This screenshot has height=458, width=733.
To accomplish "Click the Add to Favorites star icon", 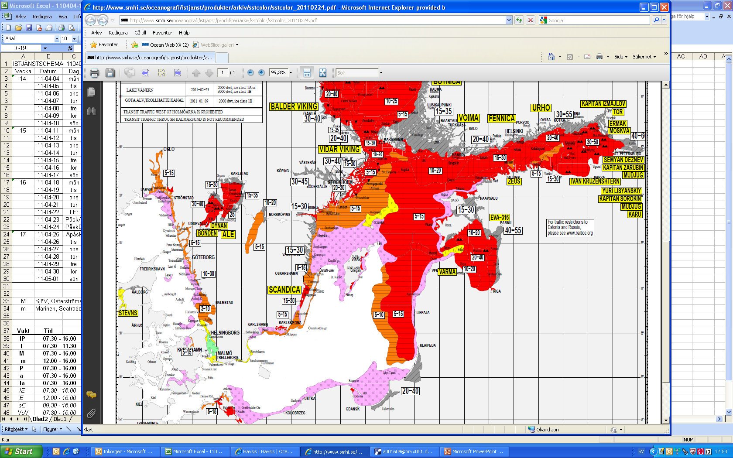I will click(135, 44).
